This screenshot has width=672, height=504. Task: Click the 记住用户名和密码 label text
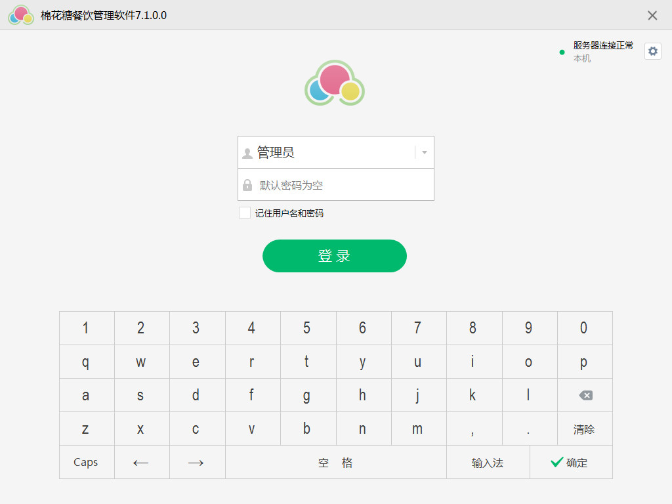pos(289,213)
